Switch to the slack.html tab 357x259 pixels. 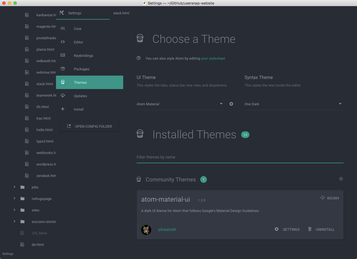121,13
